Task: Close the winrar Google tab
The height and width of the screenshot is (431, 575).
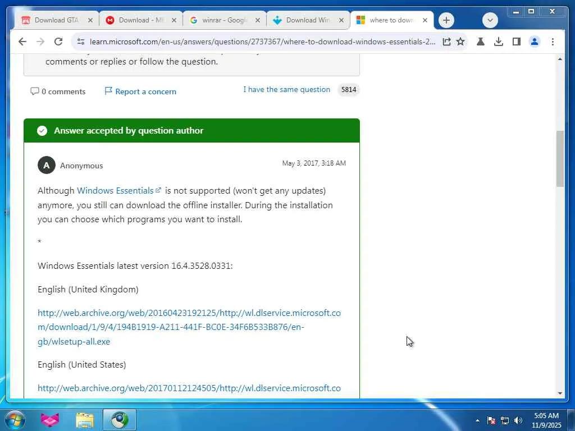Action: click(x=258, y=20)
